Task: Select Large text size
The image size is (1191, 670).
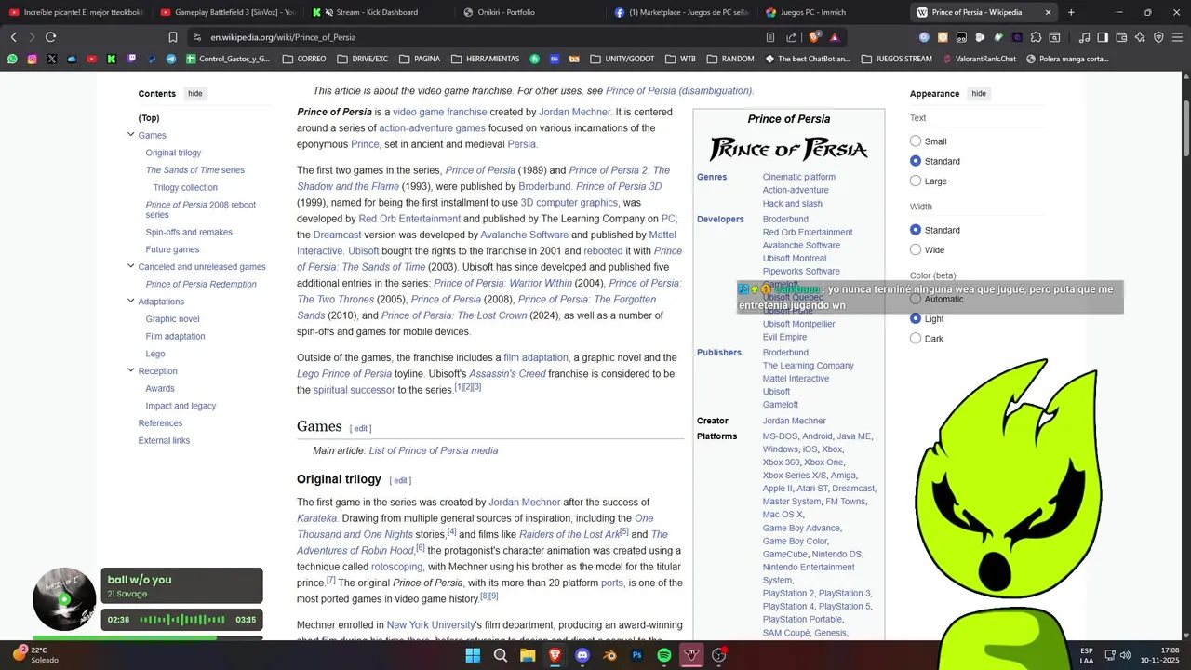Action: coord(916,181)
